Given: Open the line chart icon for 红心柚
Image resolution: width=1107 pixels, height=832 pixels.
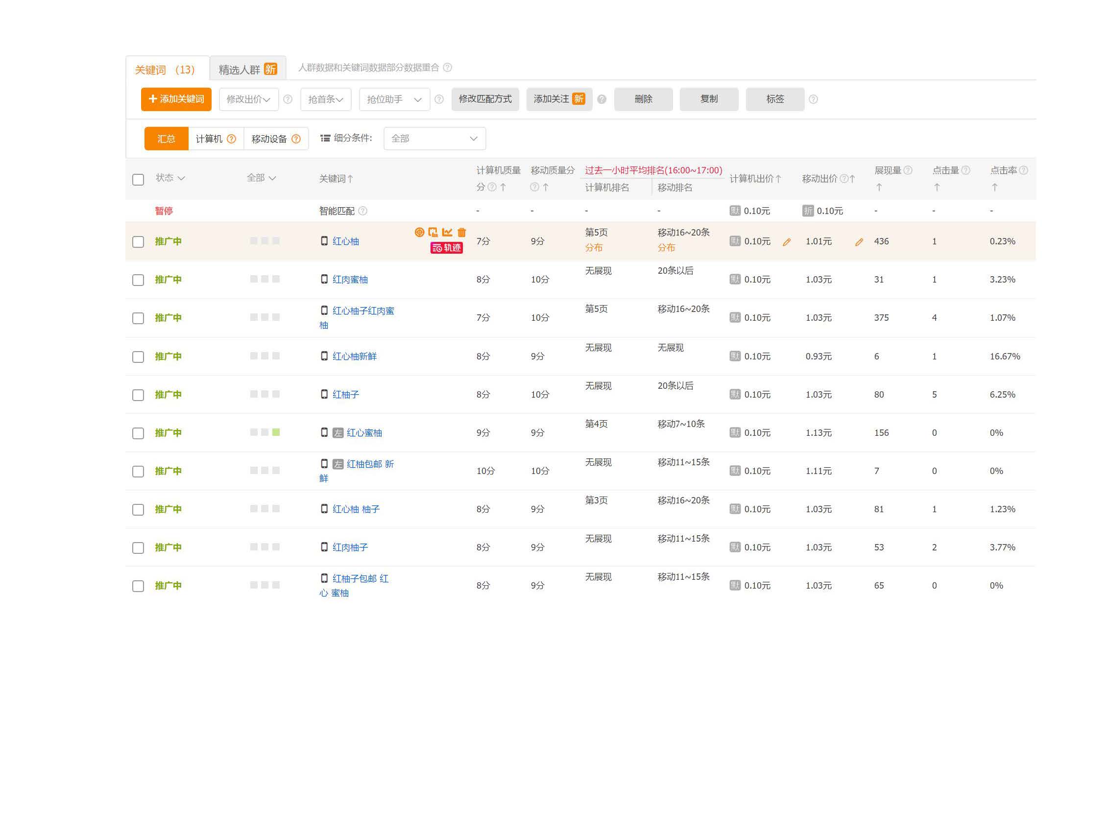Looking at the screenshot, I should point(447,232).
